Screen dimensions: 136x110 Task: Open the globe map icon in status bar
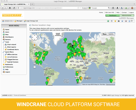point(108,21)
